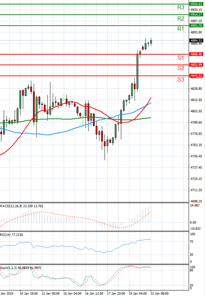Click the Stochastic scale level 20
The image size is (205, 297).
191,285
